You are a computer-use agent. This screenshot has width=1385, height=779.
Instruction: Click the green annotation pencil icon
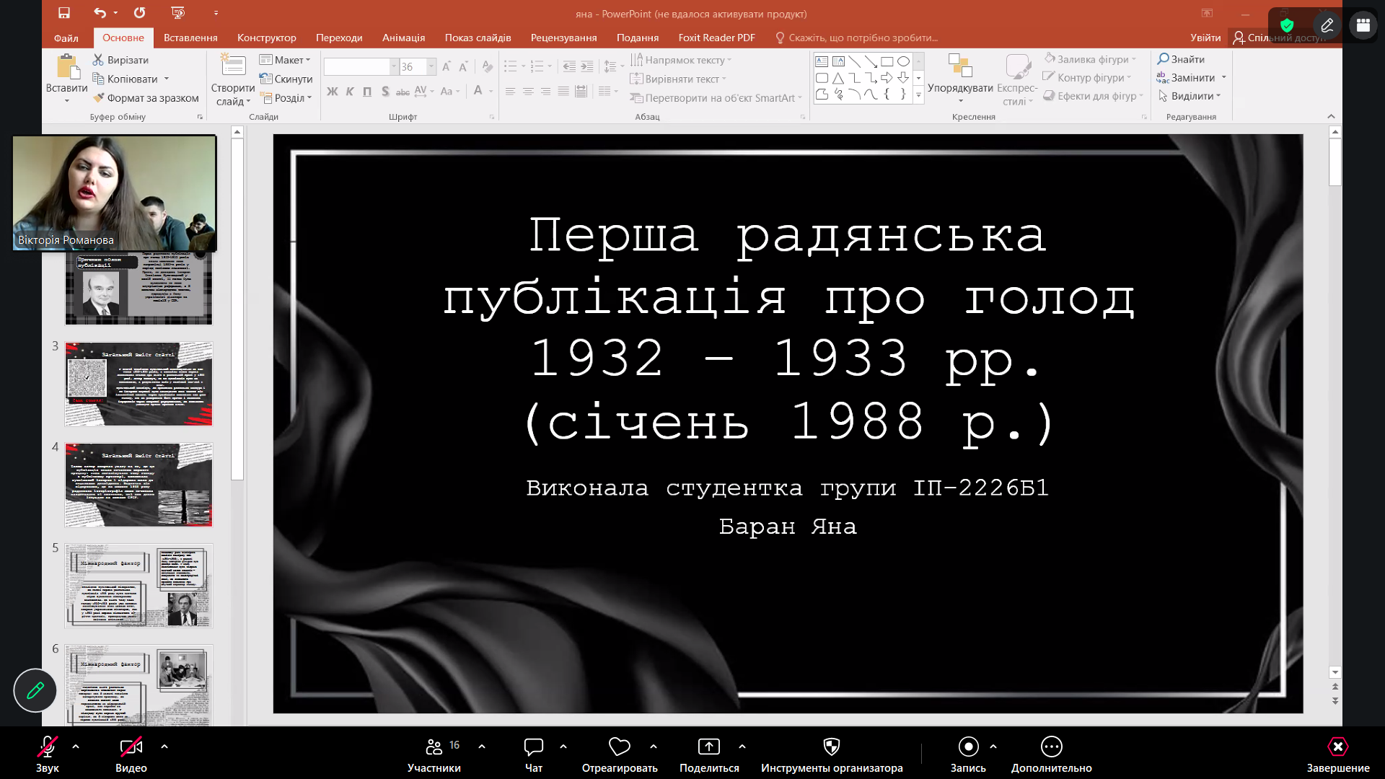tap(35, 690)
